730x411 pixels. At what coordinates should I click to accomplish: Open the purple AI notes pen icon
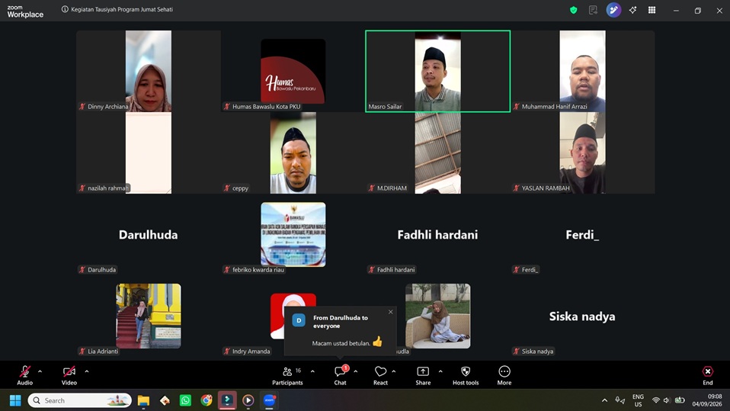click(x=613, y=10)
